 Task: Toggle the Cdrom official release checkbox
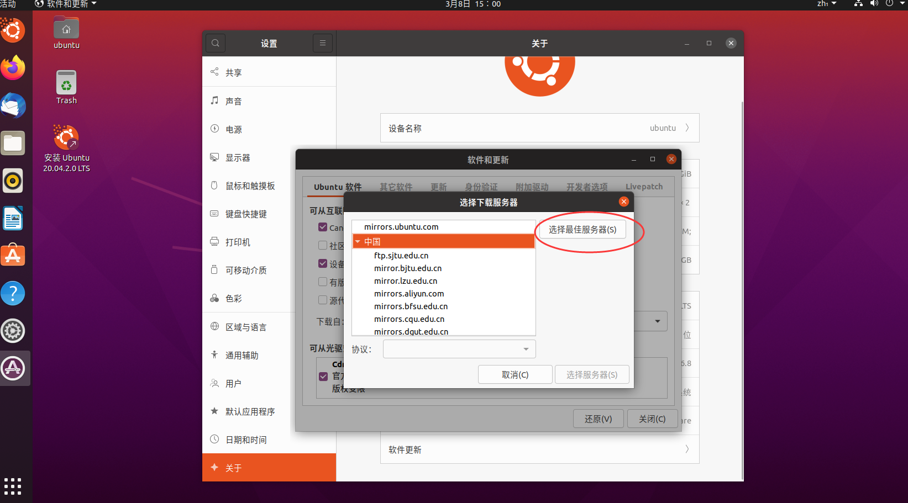[323, 376]
